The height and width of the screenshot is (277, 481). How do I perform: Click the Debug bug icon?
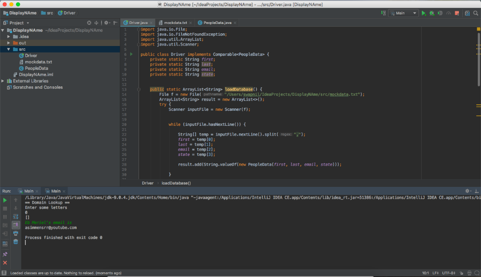pyautogui.click(x=432, y=13)
